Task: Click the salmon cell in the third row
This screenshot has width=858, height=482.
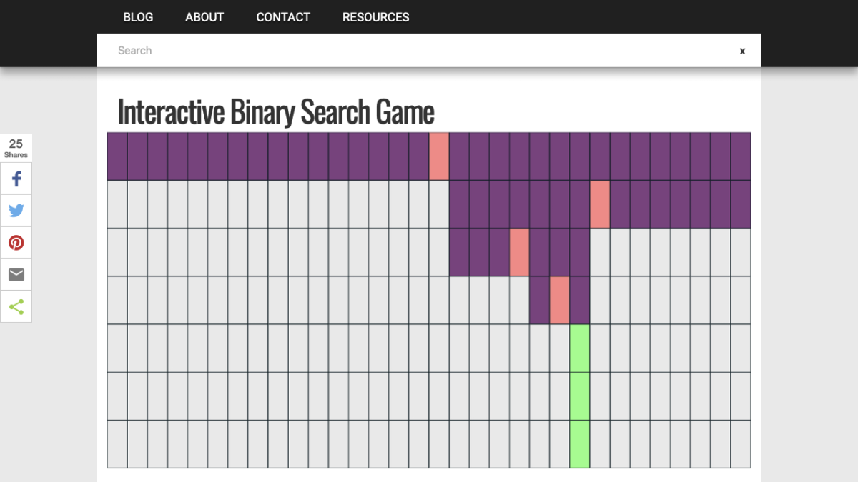Action: 519,252
